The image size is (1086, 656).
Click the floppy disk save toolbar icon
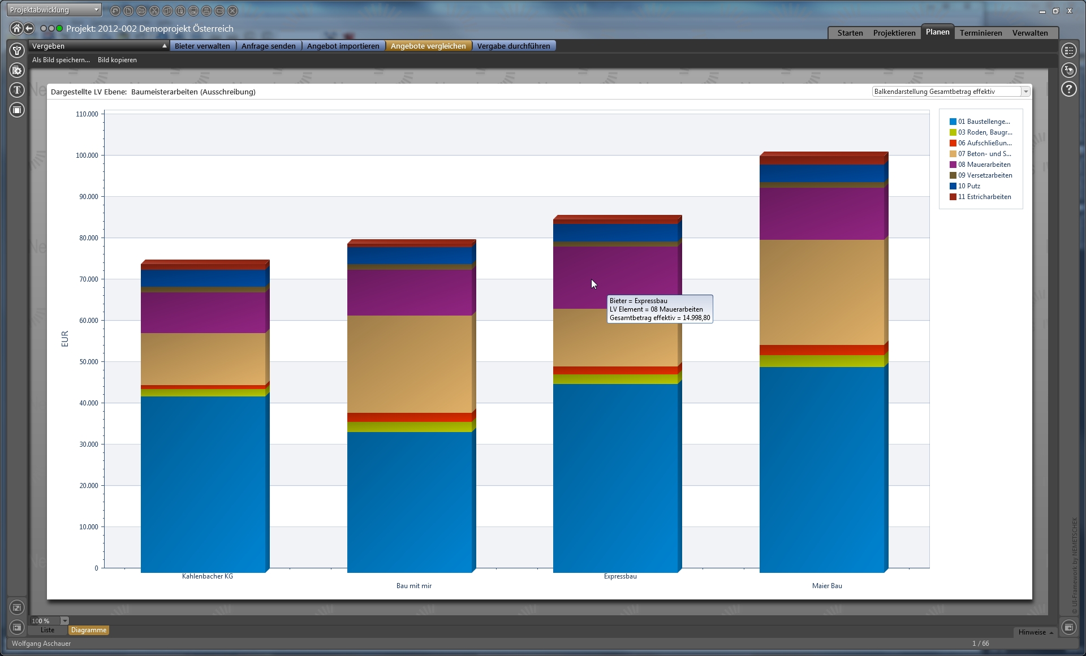(193, 11)
